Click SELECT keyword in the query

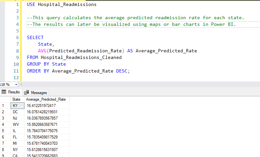[x=35, y=38]
